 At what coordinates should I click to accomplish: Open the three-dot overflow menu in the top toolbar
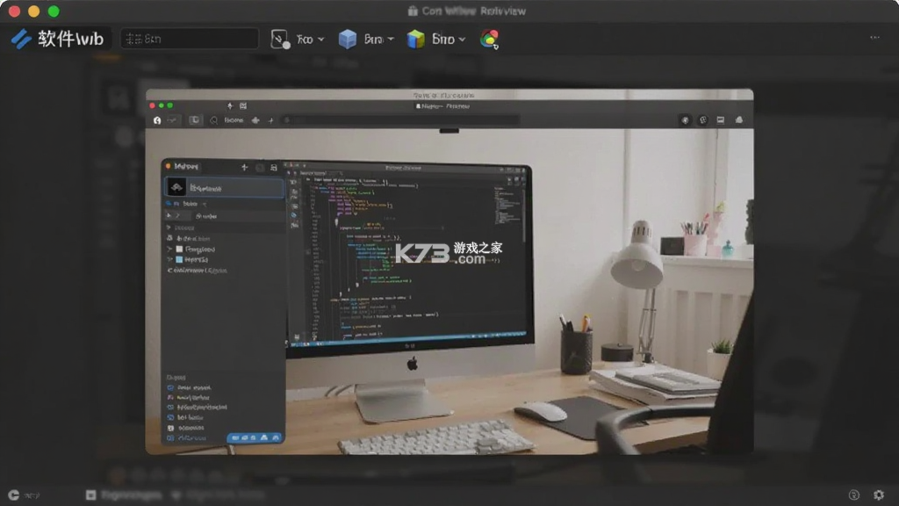coord(875,37)
